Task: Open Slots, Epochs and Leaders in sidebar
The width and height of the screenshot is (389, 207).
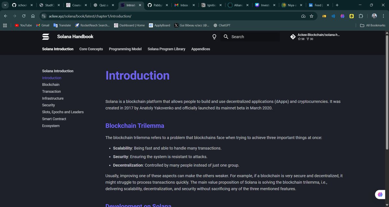Action: pos(63,112)
